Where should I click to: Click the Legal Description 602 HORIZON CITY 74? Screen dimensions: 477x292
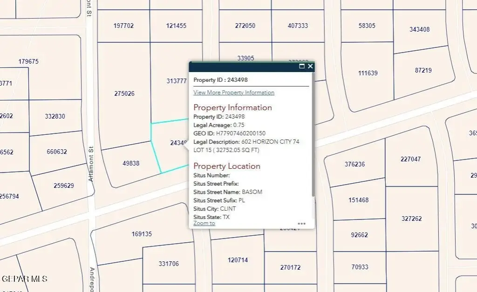[x=271, y=142]
